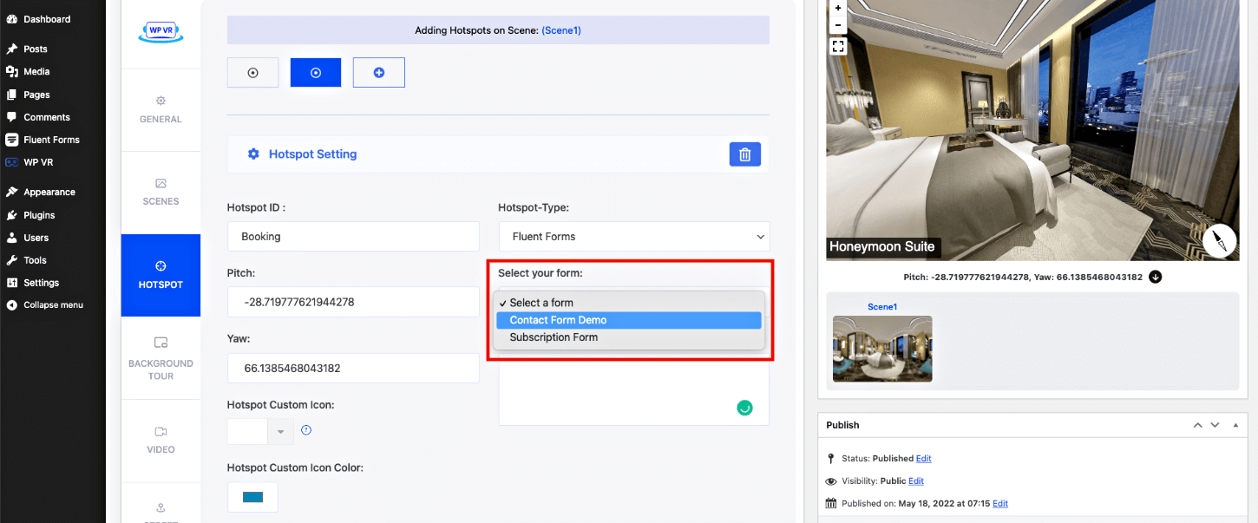Click the add new hotspot plus button
The width and height of the screenshot is (1258, 523).
[378, 73]
